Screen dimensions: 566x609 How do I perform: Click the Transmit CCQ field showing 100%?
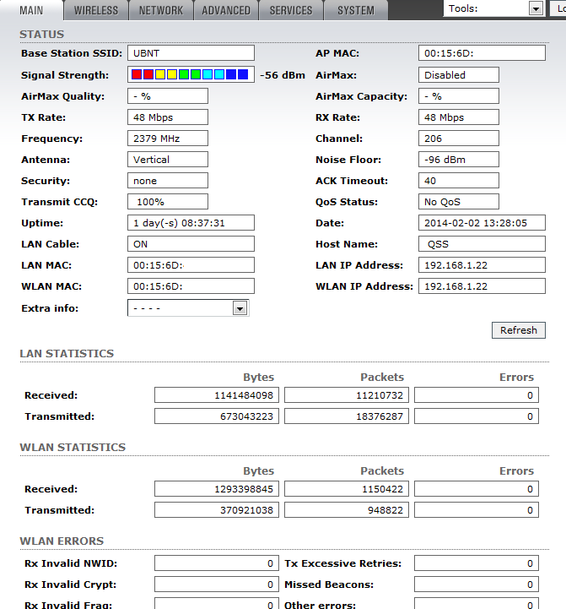168,202
